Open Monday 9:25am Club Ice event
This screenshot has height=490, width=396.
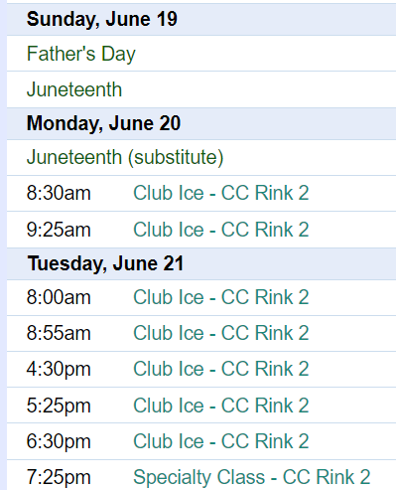[x=221, y=230]
